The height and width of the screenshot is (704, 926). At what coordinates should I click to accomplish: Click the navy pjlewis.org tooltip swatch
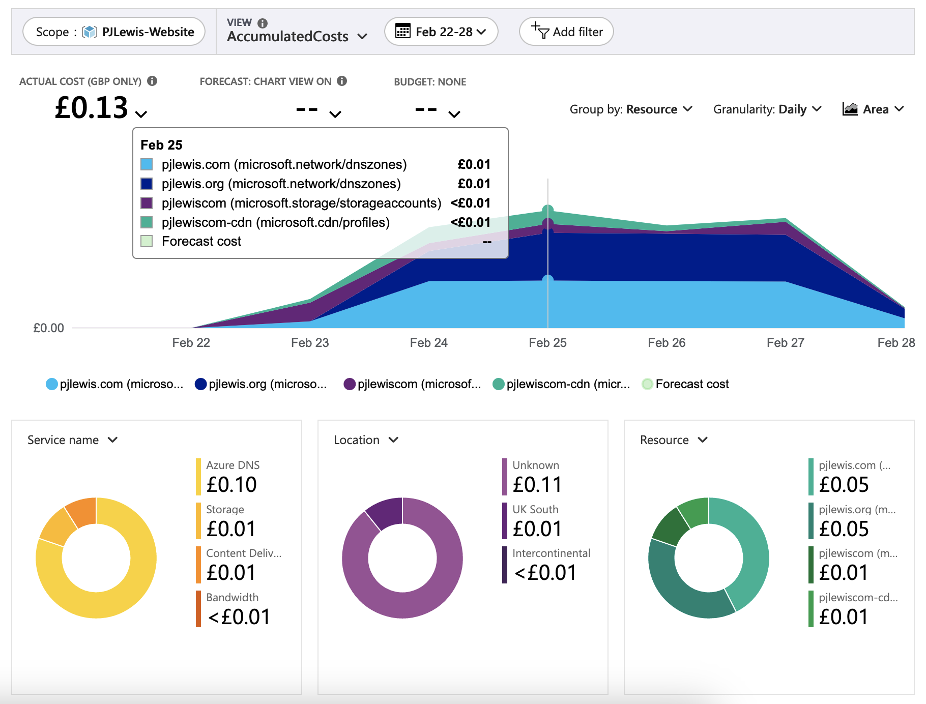coord(147,184)
